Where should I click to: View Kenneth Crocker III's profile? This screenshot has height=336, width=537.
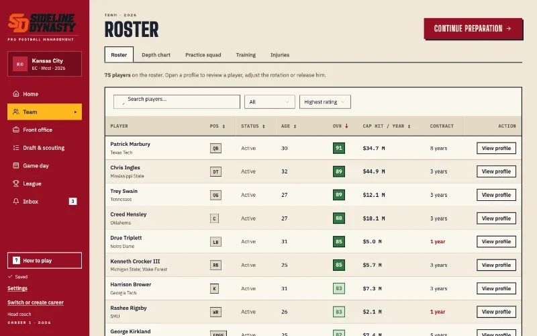496,265
